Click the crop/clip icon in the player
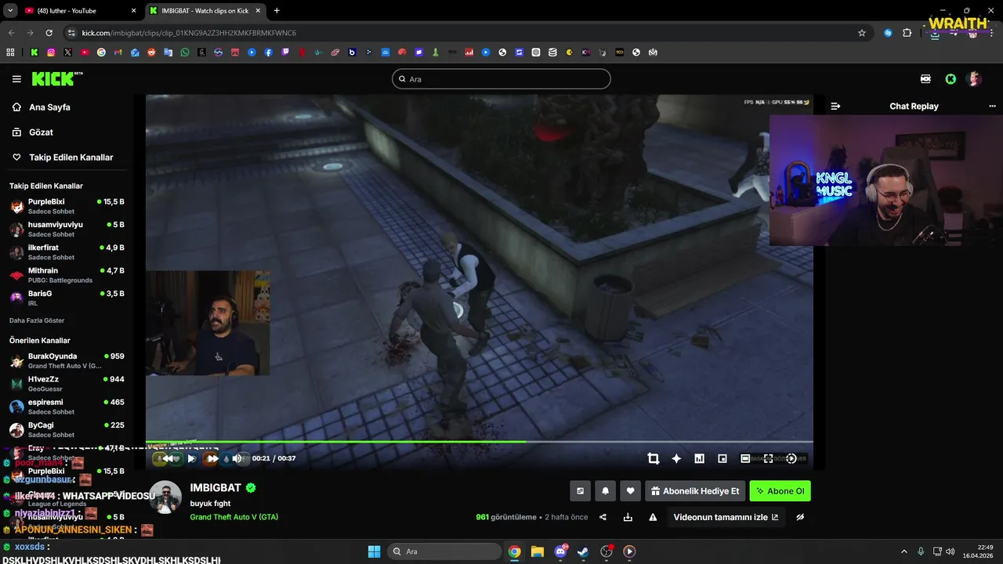1003x564 pixels. click(x=653, y=459)
